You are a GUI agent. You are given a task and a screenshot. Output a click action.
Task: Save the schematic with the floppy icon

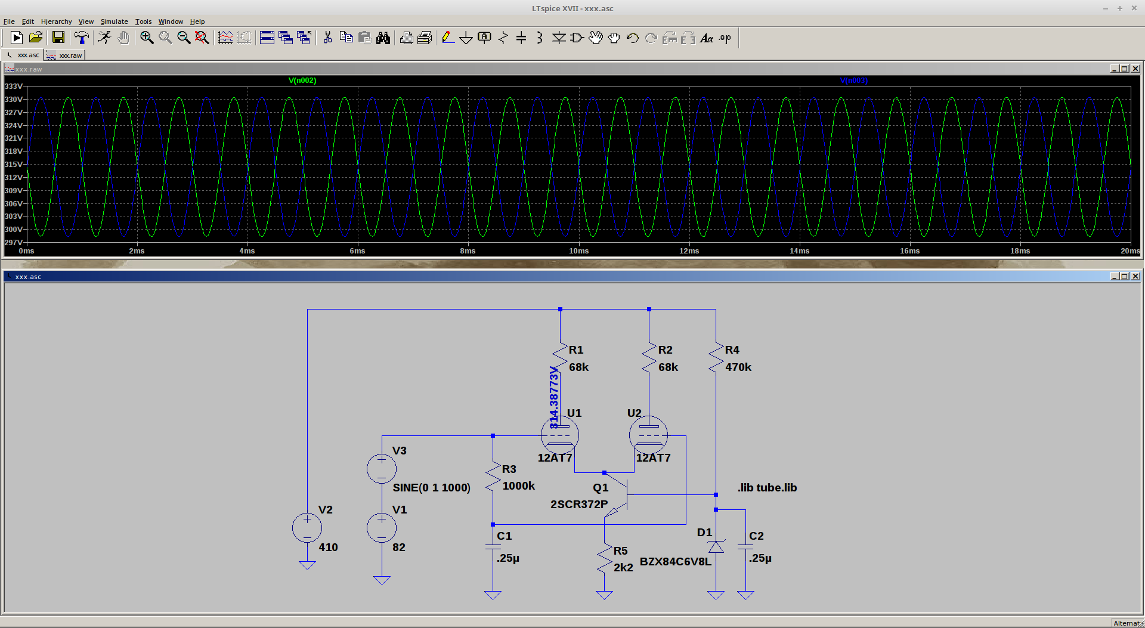(58, 38)
